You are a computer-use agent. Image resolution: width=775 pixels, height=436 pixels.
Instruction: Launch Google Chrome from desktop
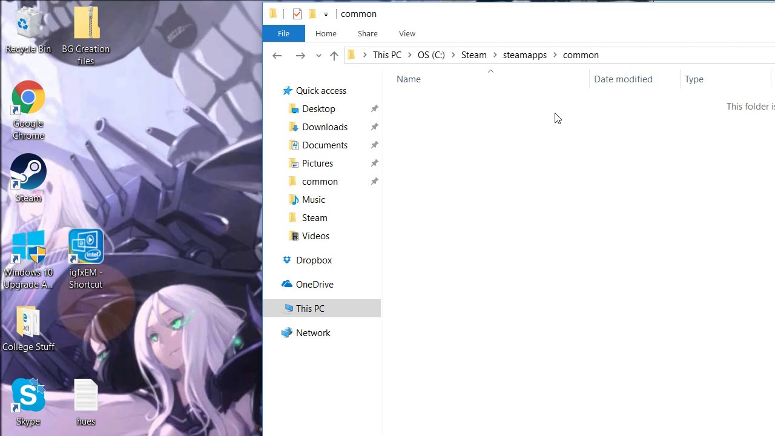pos(28,110)
